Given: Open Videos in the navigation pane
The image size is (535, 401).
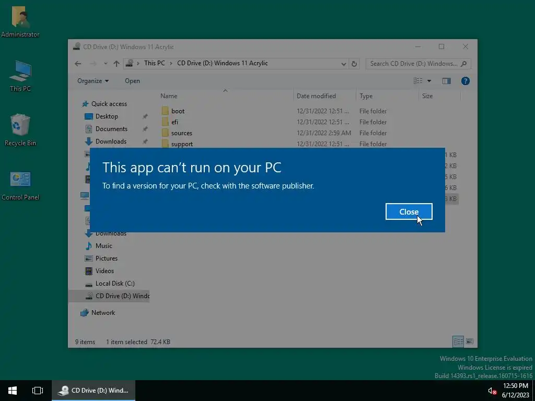Looking at the screenshot, I should [99, 271].
